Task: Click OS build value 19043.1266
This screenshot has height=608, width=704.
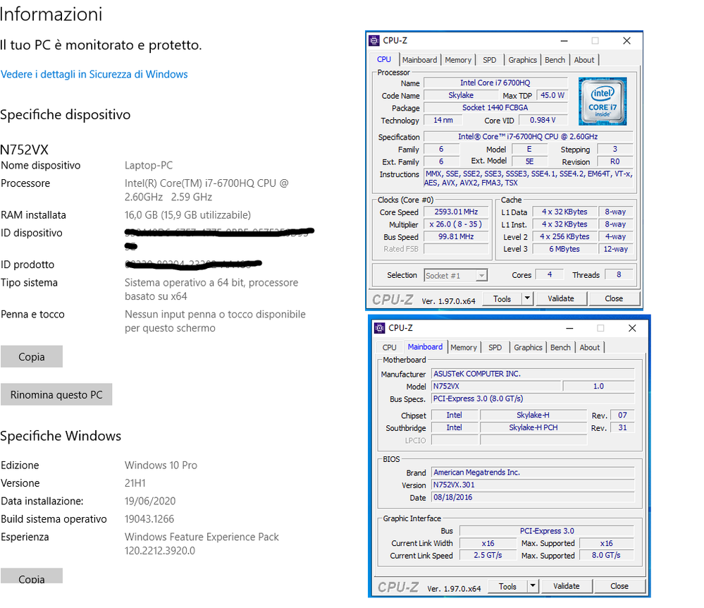Action: click(x=149, y=519)
